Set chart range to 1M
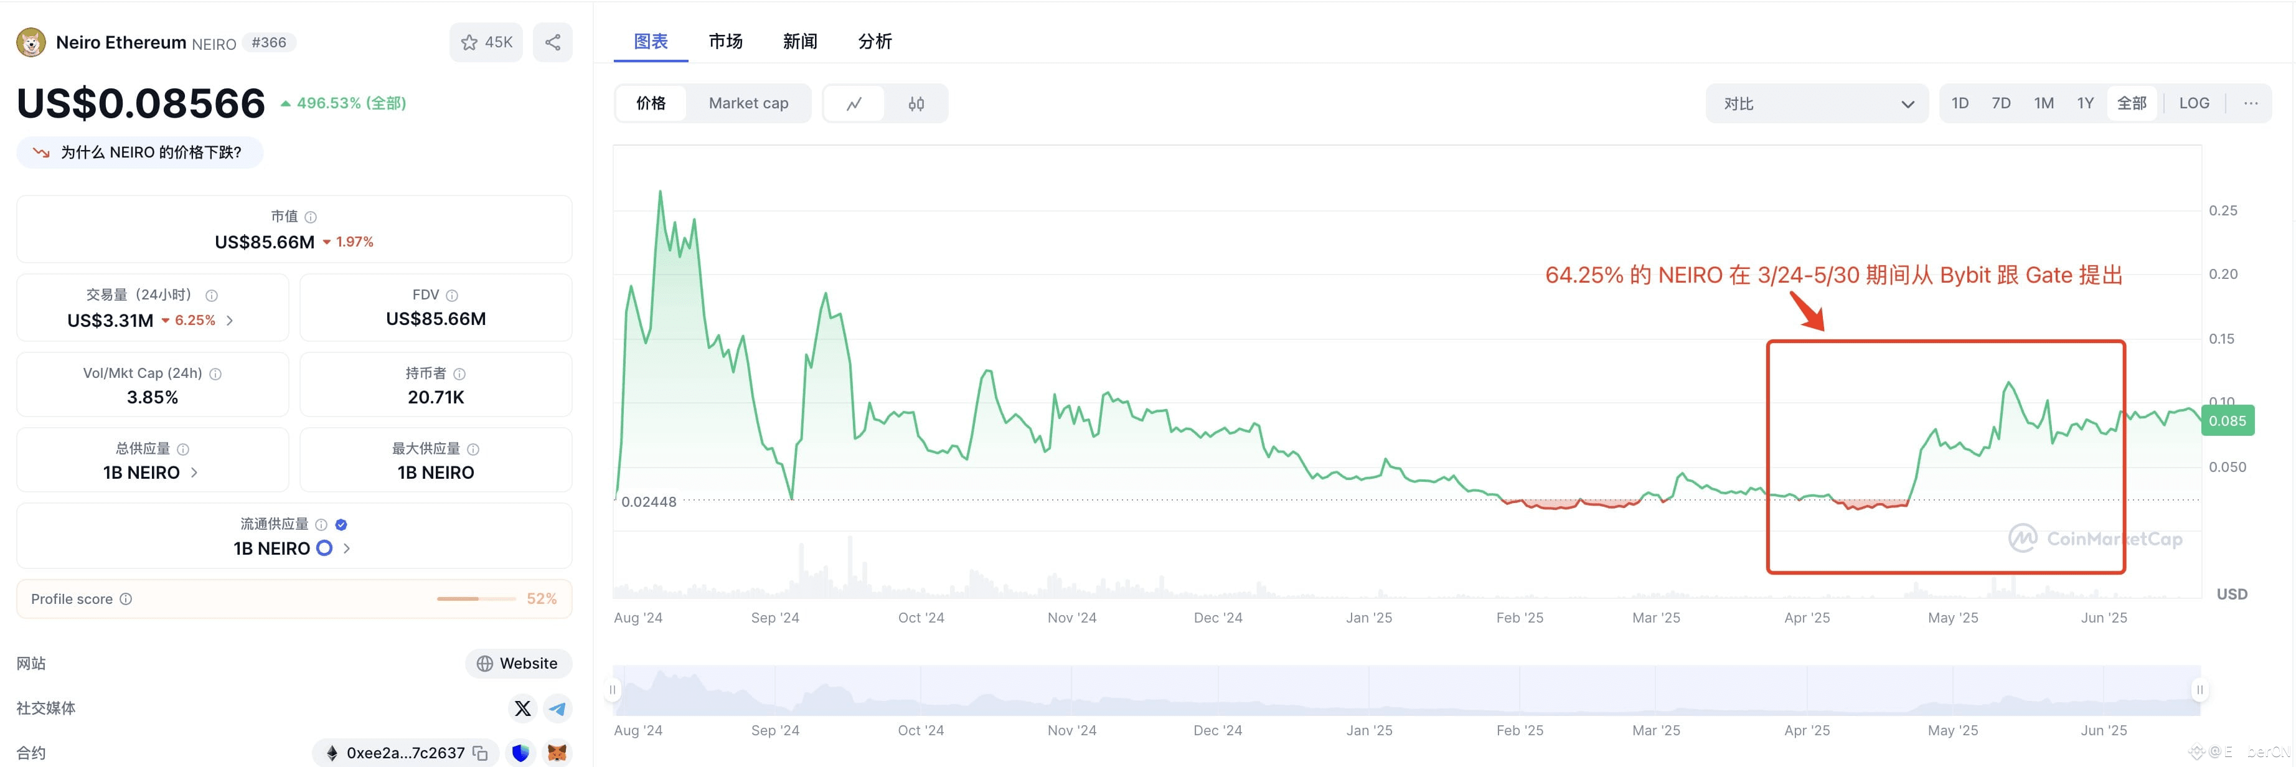Image resolution: width=2296 pixels, height=767 pixels. pyautogui.click(x=2044, y=103)
